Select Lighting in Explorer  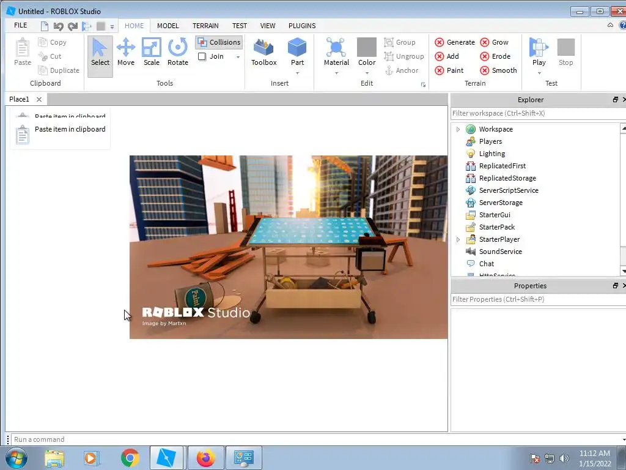point(492,154)
